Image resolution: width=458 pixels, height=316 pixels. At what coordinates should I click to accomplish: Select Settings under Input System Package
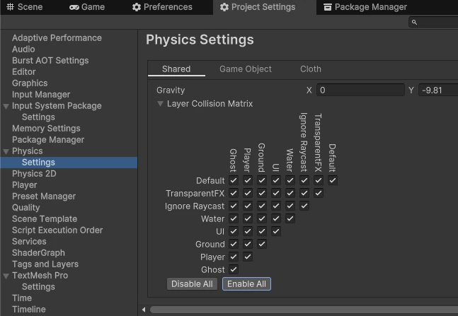(x=38, y=117)
